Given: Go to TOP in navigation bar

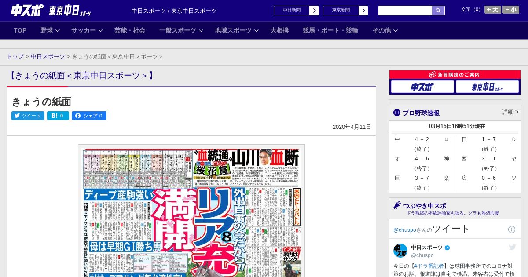Looking at the screenshot, I should (x=20, y=30).
